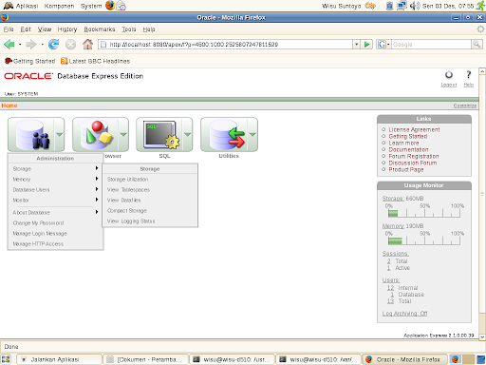Open the Edit menu
This screenshot has width=486, height=365.
pyautogui.click(x=26, y=29)
